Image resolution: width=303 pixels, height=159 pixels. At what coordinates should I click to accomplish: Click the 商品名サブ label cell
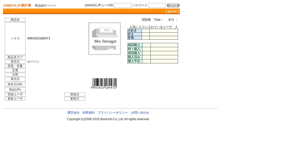tap(15, 58)
